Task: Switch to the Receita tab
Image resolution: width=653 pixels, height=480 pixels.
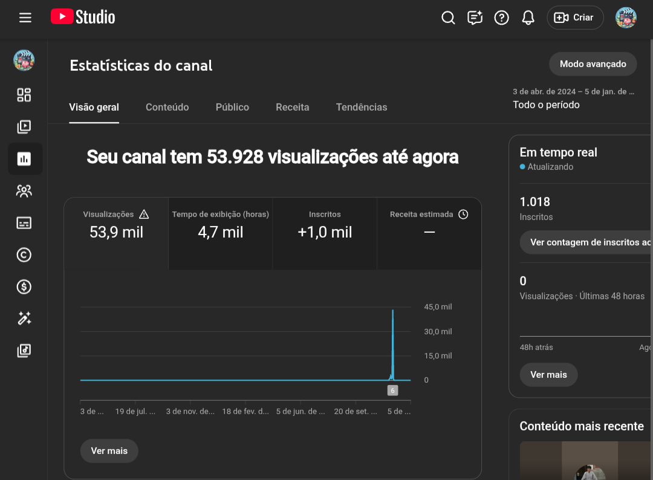Action: (292, 107)
